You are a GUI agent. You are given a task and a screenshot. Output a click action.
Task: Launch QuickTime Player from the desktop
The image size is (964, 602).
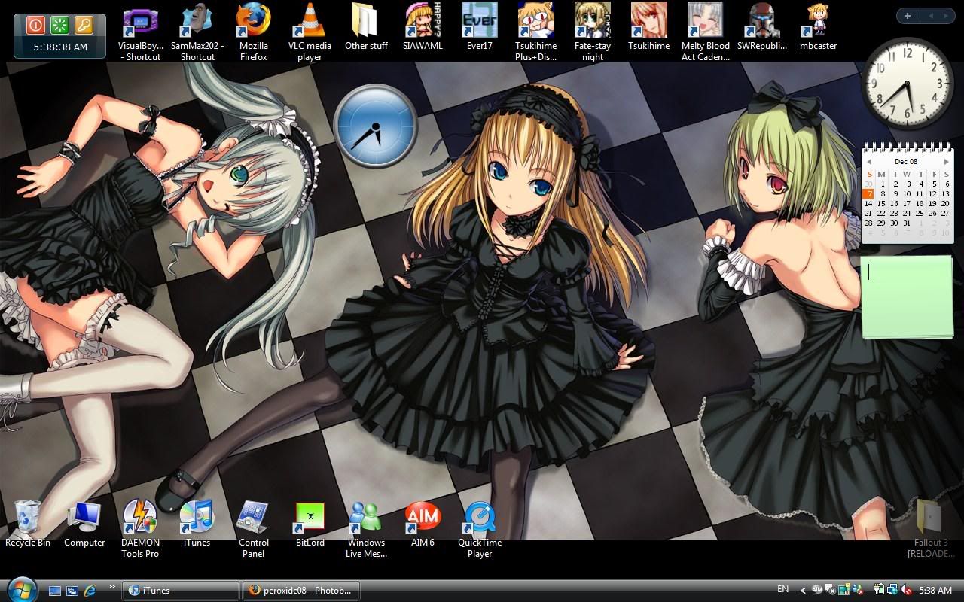pyautogui.click(x=479, y=518)
